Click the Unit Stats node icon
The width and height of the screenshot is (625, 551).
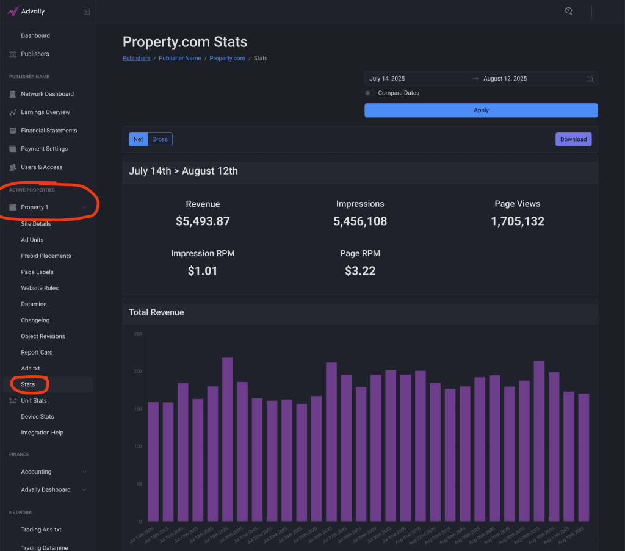point(13,401)
